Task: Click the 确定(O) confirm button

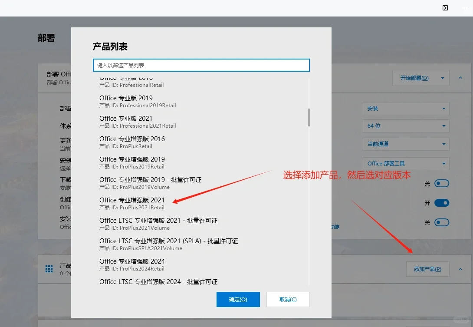Action: tap(238, 299)
